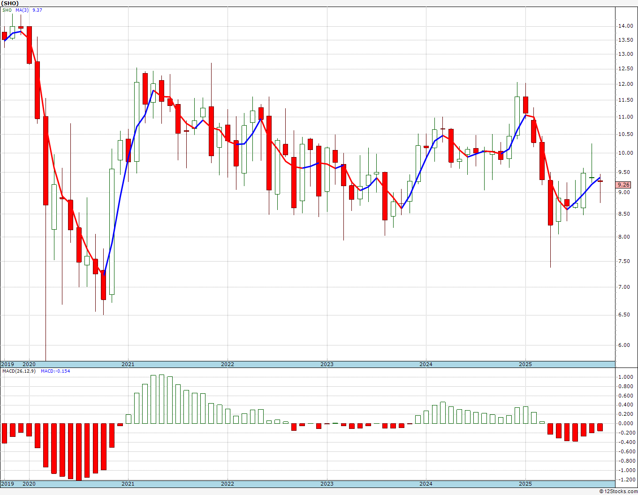Click the 8.50 price axis label
The height and width of the screenshot is (495, 638).
[x=624, y=214]
